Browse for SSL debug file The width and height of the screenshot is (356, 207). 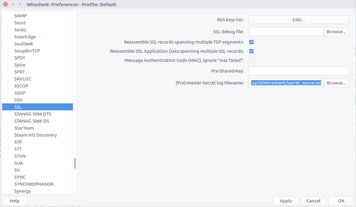336,32
